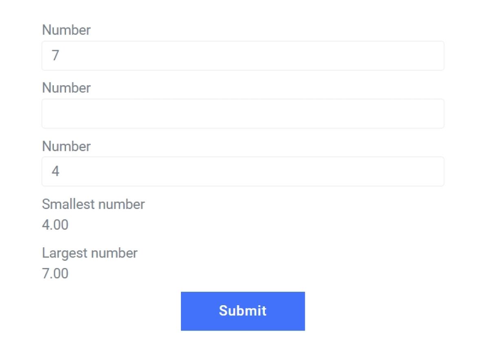This screenshot has width=489, height=346.
Task: Click the digit 4 inside the third field
Action: tap(55, 171)
